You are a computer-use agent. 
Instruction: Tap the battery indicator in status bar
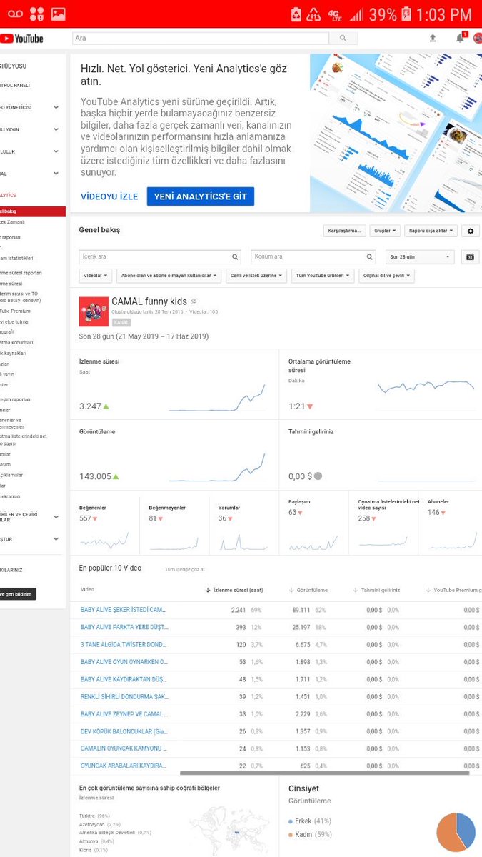[407, 14]
